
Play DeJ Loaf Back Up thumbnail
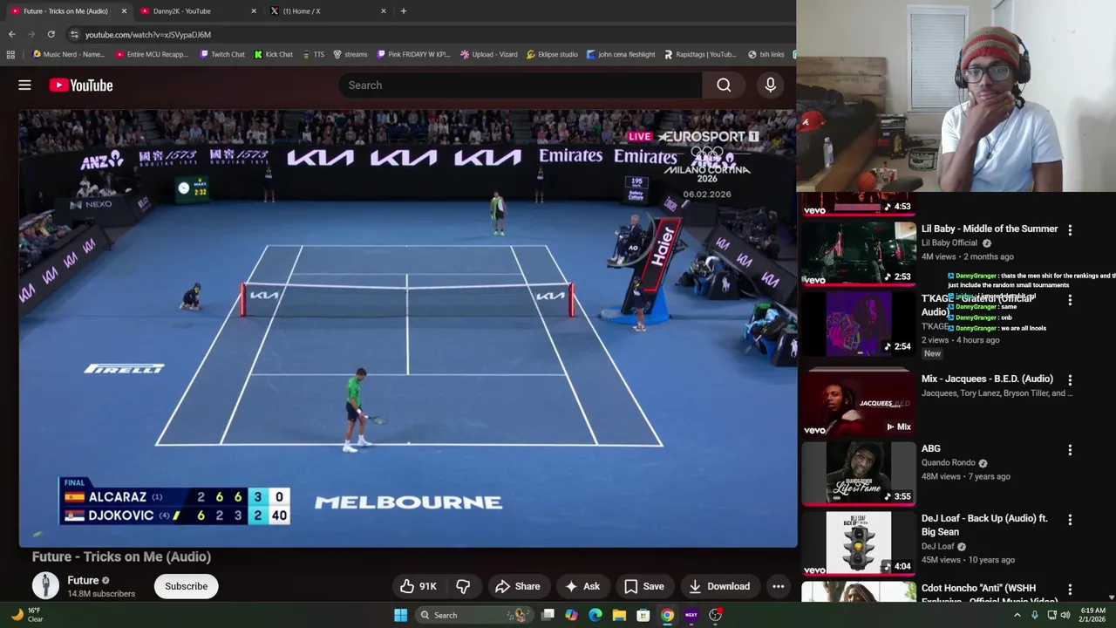coord(858,543)
